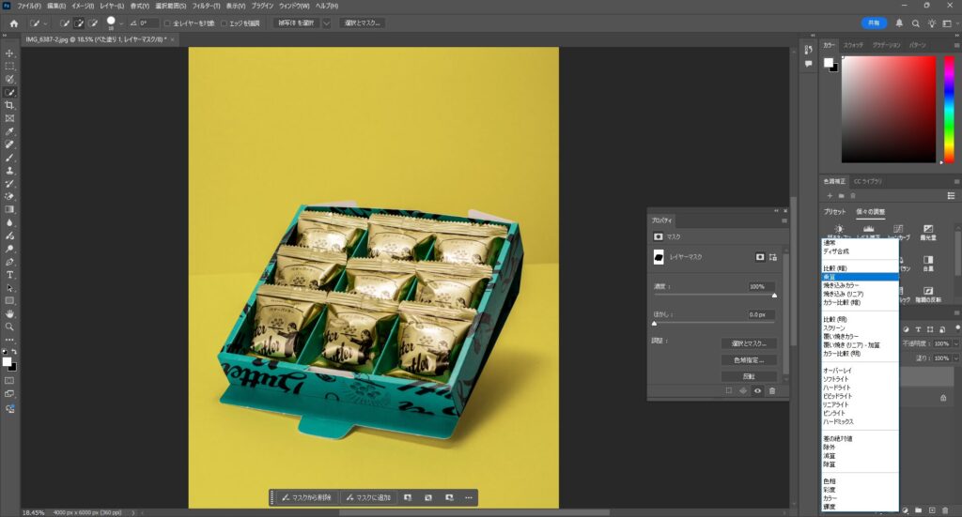
Task: Open the Properties panel flyout menu
Action: (x=784, y=220)
